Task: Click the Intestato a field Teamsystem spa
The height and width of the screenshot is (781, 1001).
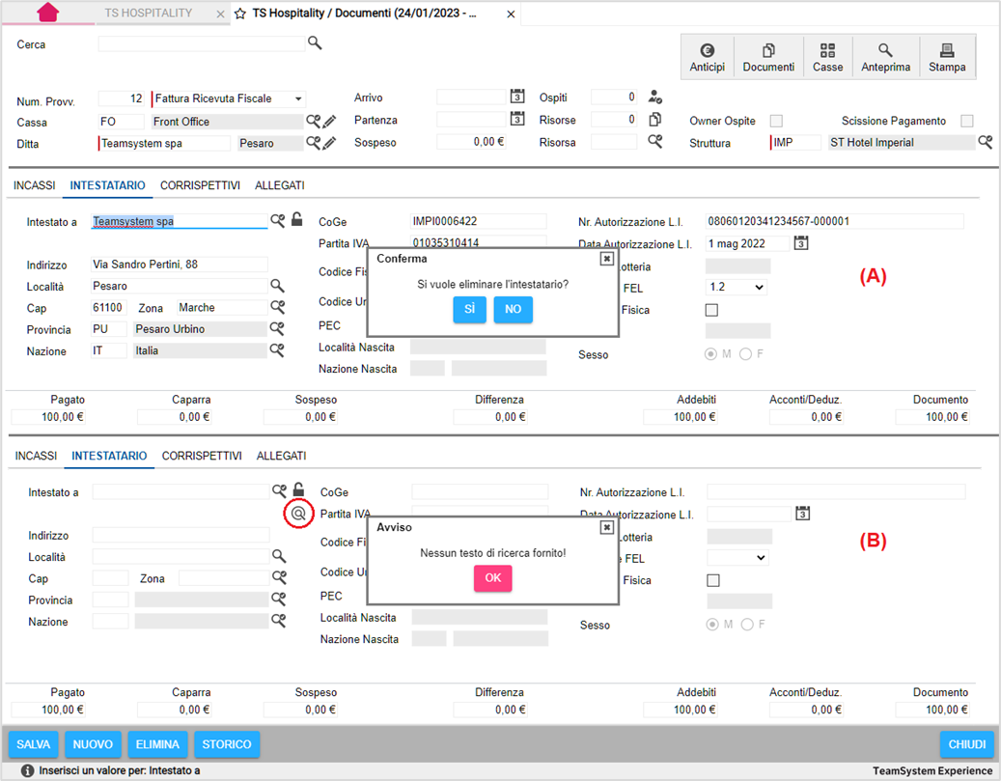Action: (179, 221)
